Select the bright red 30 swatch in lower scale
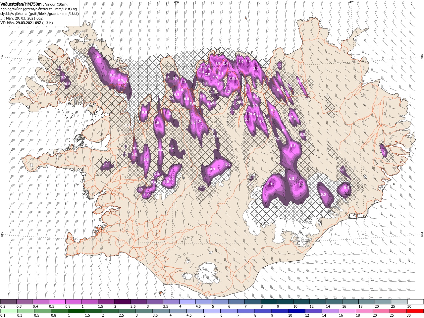Screen dimensions: 424x318 [x=415, y=311]
